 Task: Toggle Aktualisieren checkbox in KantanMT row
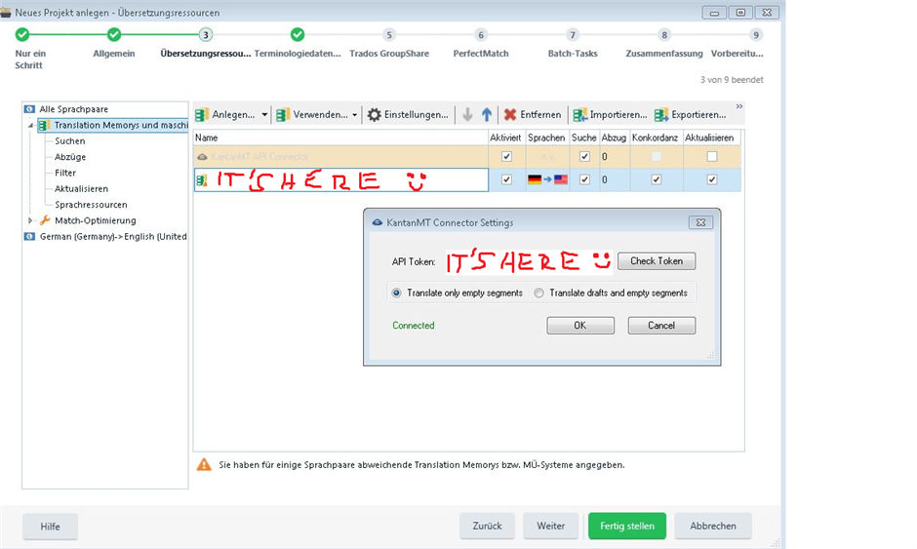click(x=712, y=157)
